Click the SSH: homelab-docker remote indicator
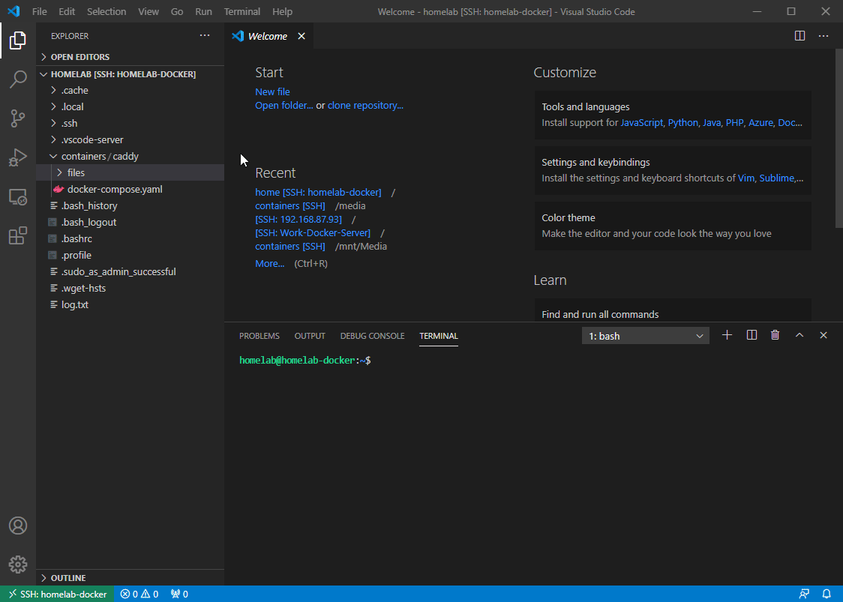843x602 pixels. click(x=57, y=594)
